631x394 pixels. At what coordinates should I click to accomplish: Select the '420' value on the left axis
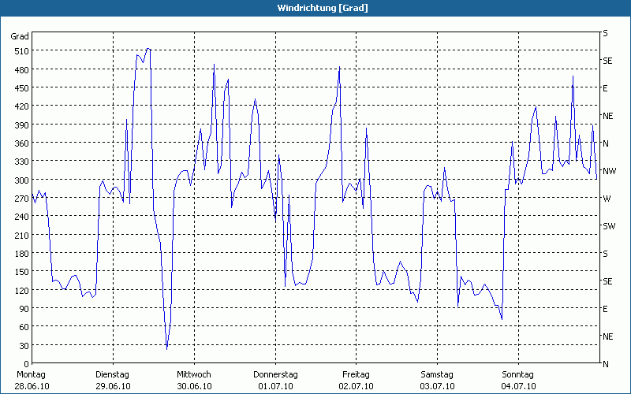(22, 106)
